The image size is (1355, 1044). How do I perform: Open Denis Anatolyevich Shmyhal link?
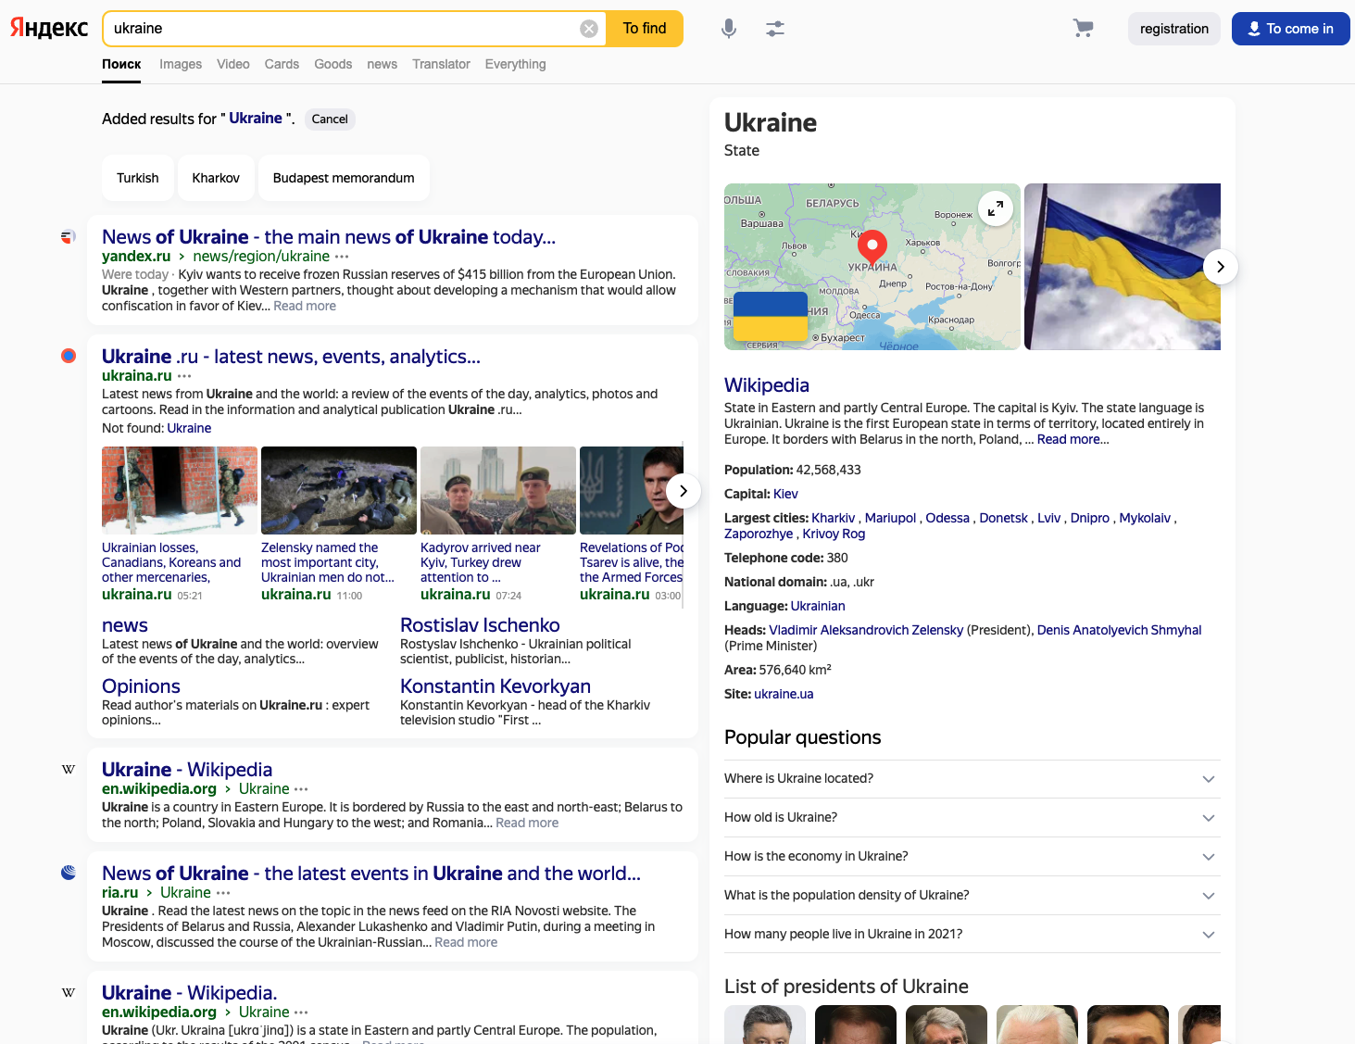point(1119,630)
